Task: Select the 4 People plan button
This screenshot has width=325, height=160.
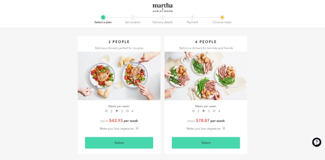Action: pos(206,143)
